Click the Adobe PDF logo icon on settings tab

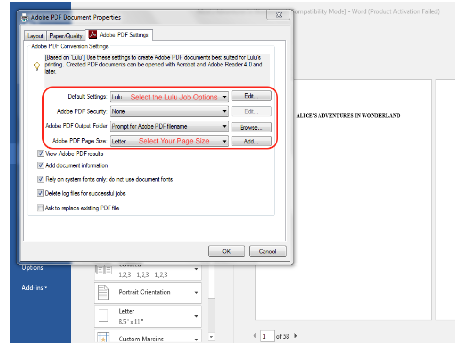[93, 34]
